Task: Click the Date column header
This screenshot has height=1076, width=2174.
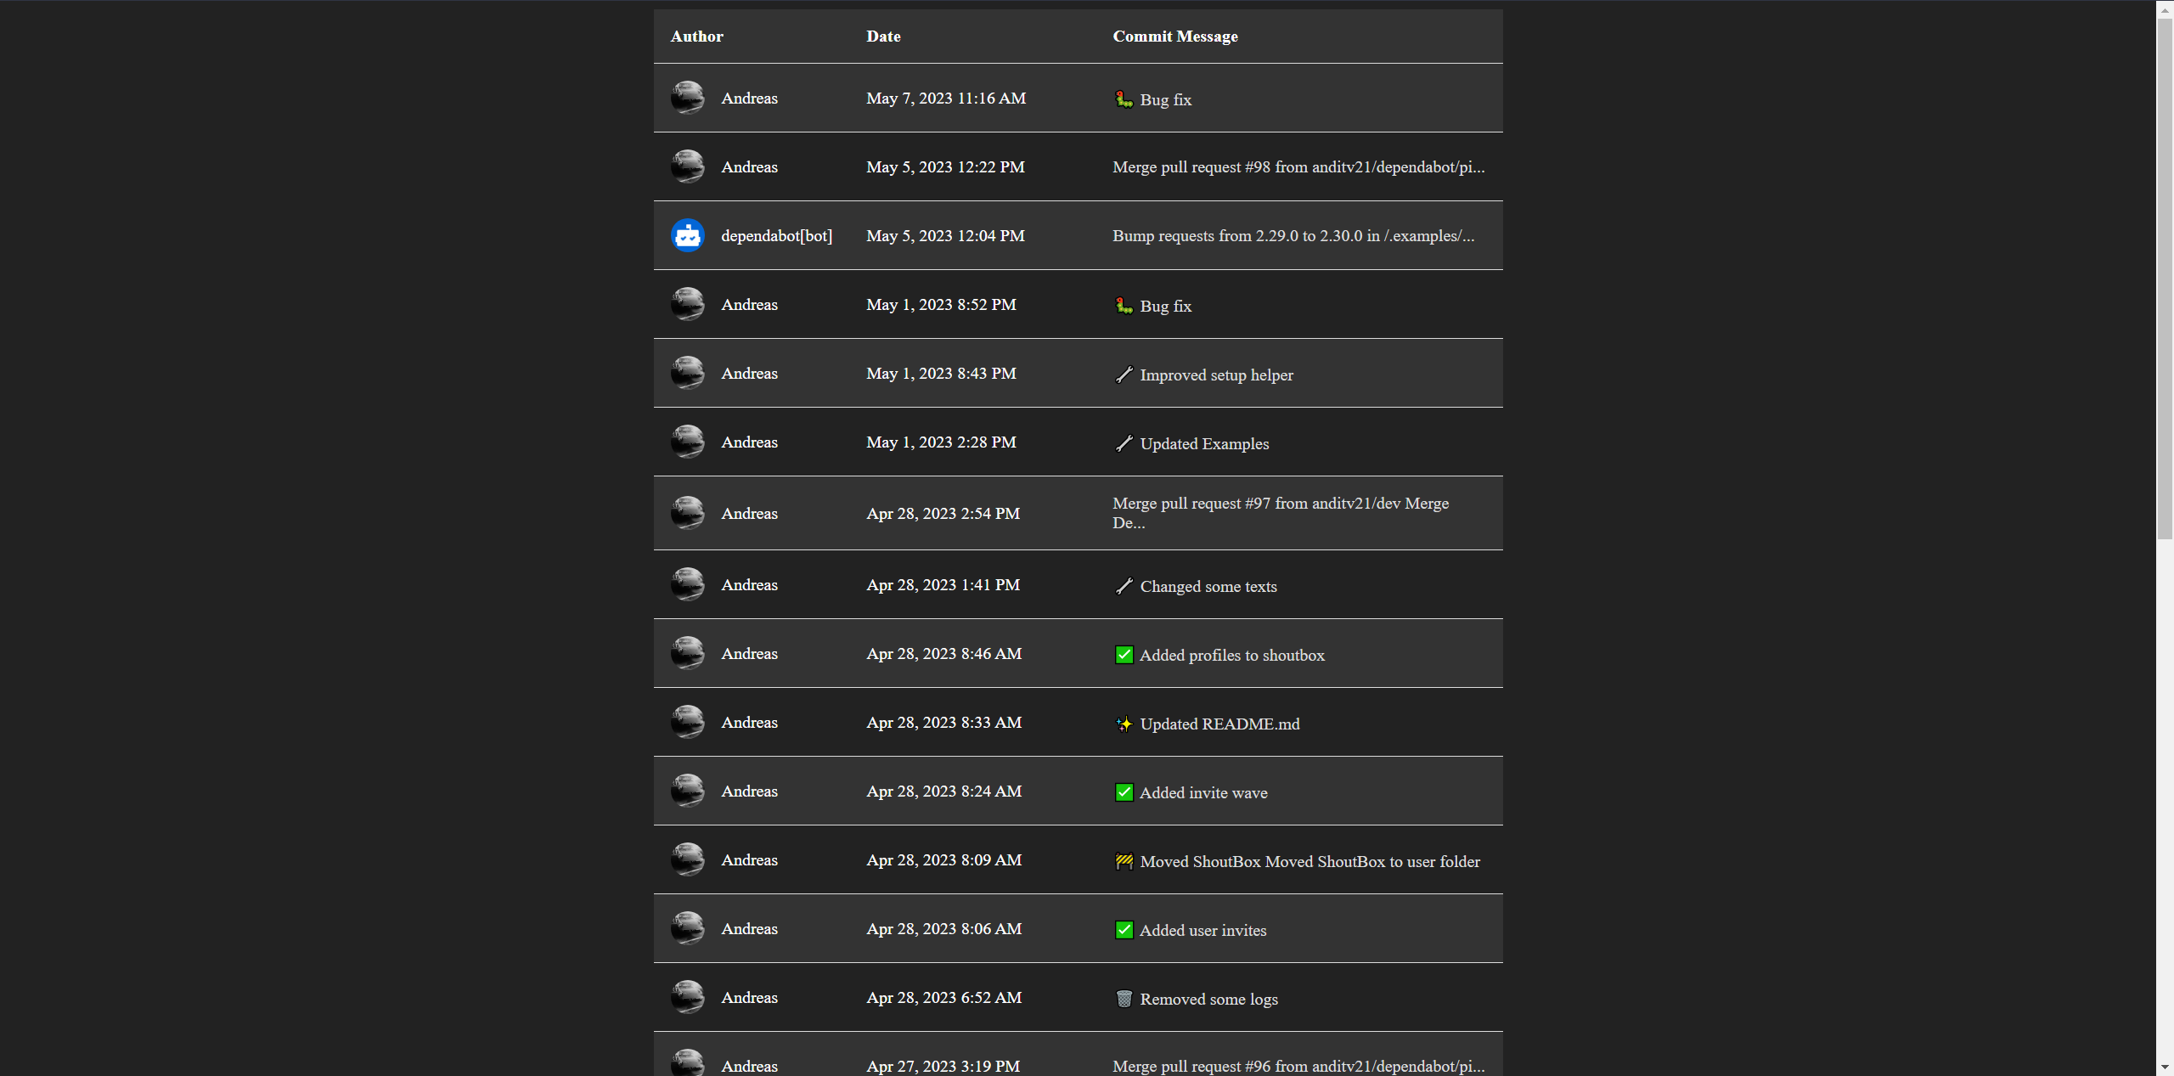Action: (x=882, y=36)
